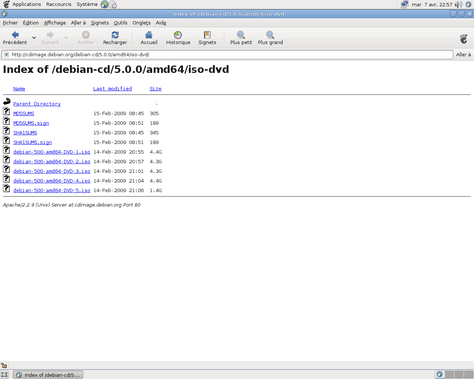The width and height of the screenshot is (474, 379).
Task: Sort listing by Last modified link
Action: [113, 89]
